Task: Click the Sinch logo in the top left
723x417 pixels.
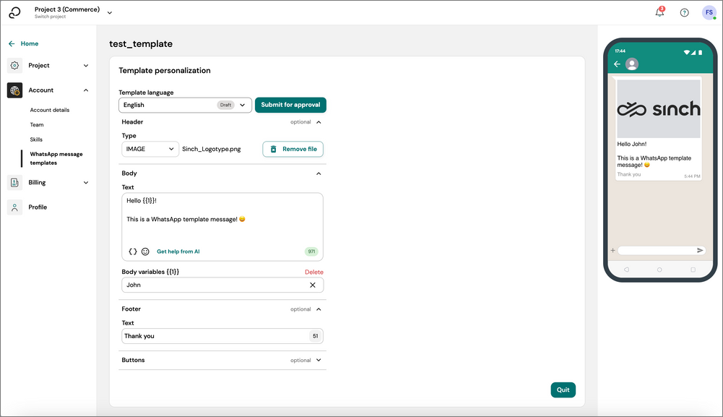Action: 13,12
